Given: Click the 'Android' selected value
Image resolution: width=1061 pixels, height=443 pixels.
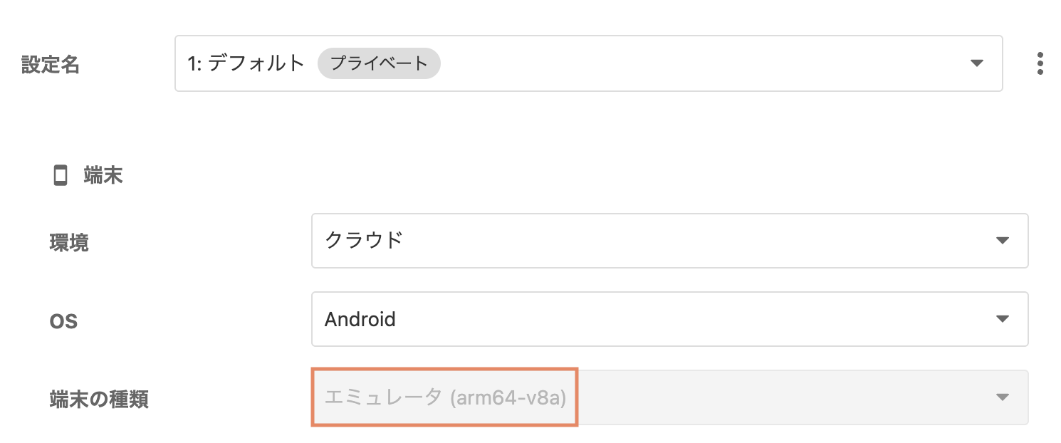Looking at the screenshot, I should (x=360, y=319).
